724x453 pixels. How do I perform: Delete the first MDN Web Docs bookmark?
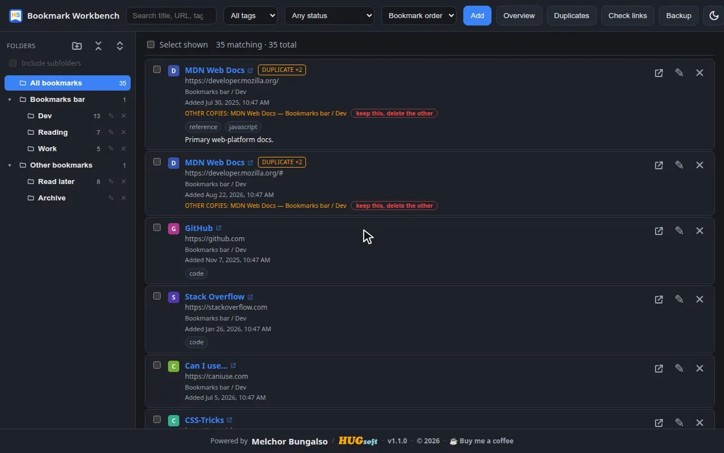pyautogui.click(x=700, y=73)
